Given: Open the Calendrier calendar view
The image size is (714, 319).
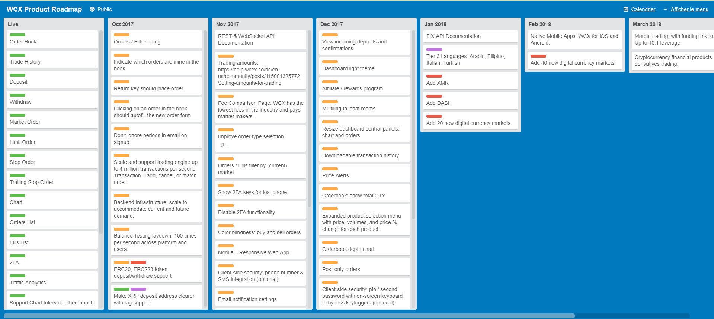Looking at the screenshot, I should tap(639, 9).
